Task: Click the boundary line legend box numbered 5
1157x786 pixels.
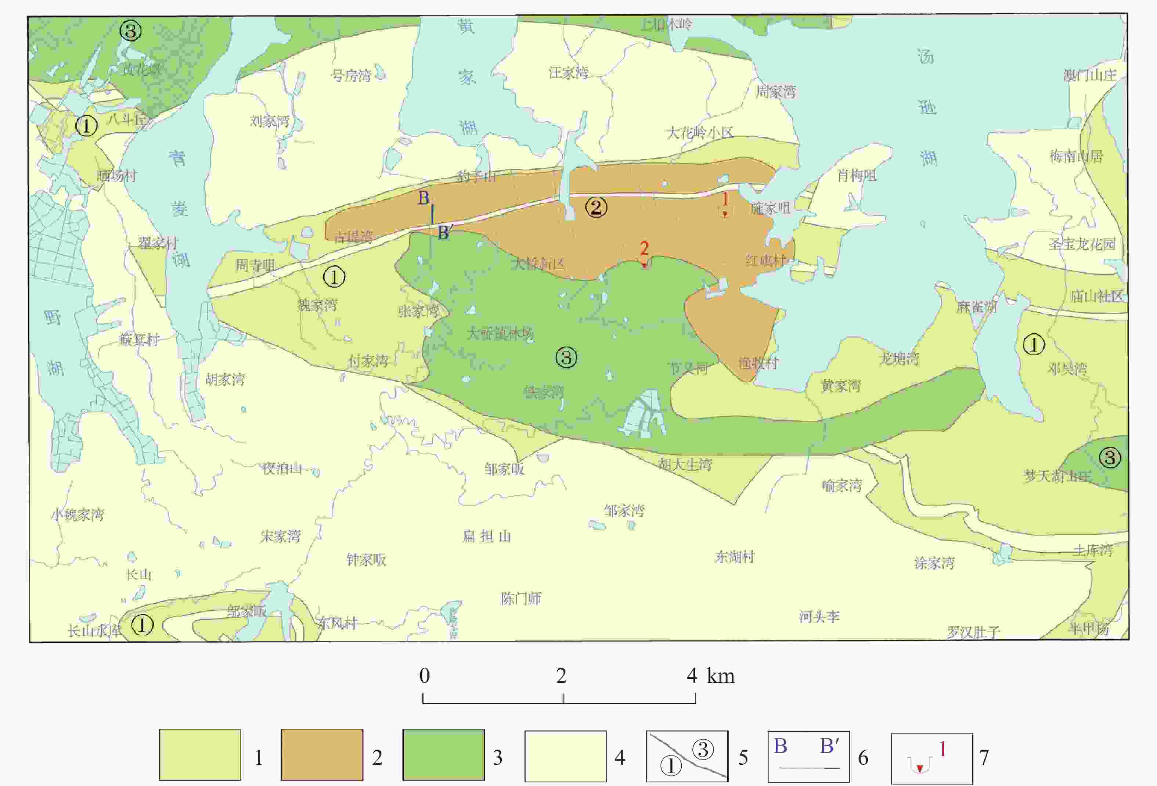Action: click(x=687, y=756)
